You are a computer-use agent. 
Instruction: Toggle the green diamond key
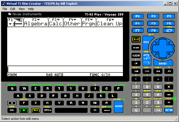[24, 110]
